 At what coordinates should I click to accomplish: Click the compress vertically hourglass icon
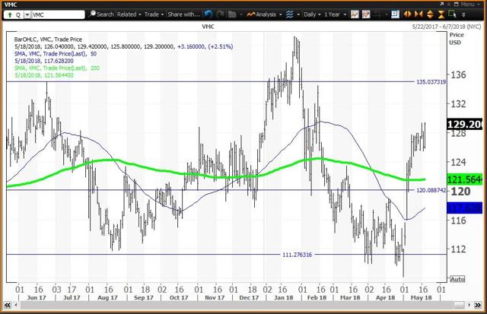coord(441,14)
